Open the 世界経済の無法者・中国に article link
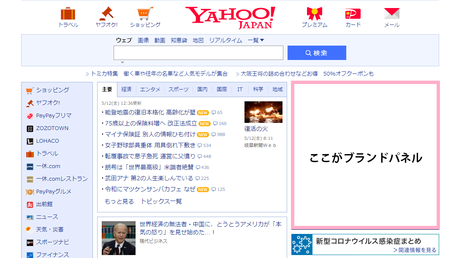The image size is (459, 258). pos(210,228)
